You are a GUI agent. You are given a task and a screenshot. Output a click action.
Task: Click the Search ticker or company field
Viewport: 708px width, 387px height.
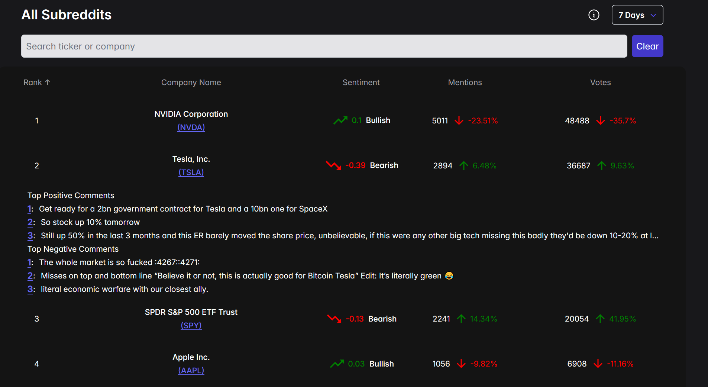[324, 46]
